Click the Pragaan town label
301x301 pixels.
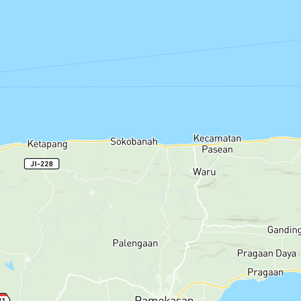tap(266, 273)
